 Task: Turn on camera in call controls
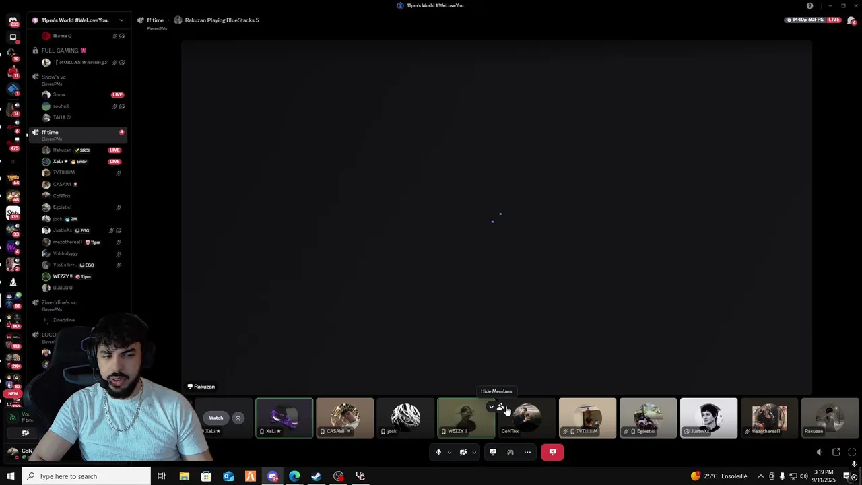(463, 453)
